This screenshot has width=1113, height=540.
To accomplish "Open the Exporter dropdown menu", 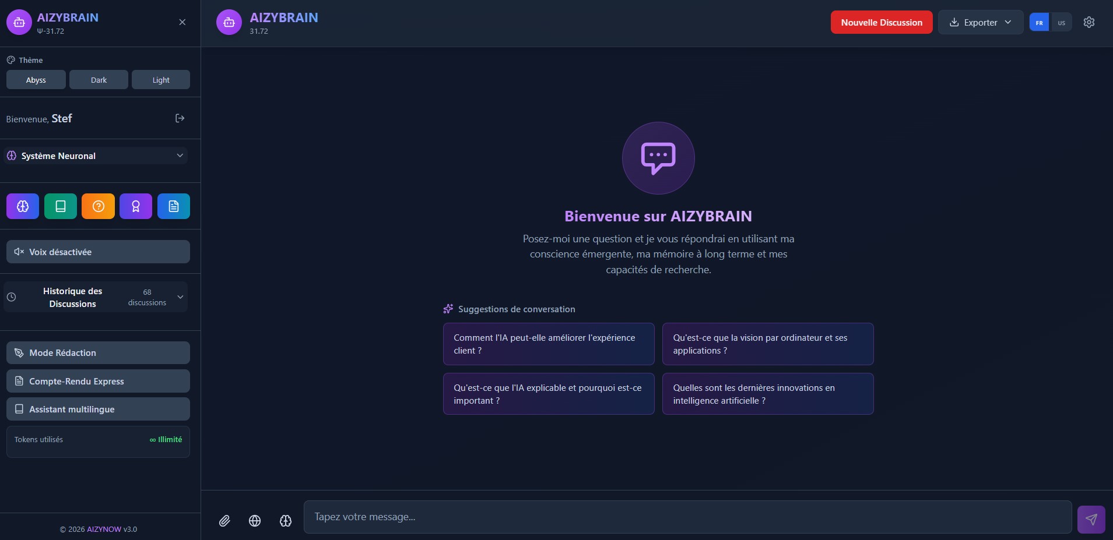I will click(980, 22).
